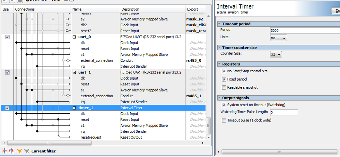Select timer_1's irq interface row
Image resolution: width=340 pixels, height=157 pixels.
(104, 131)
